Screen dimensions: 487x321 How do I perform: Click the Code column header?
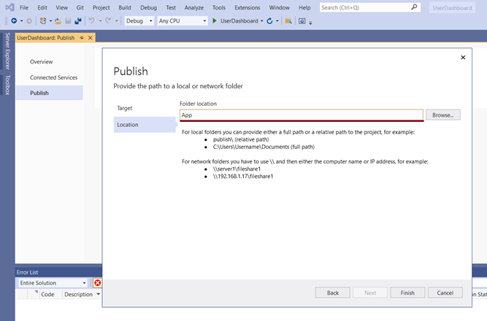click(x=47, y=294)
